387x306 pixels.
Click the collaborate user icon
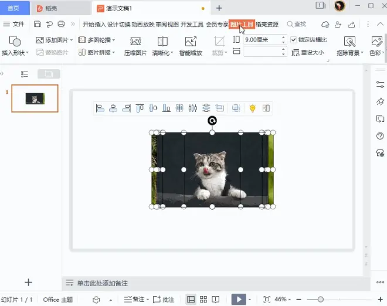338,24
